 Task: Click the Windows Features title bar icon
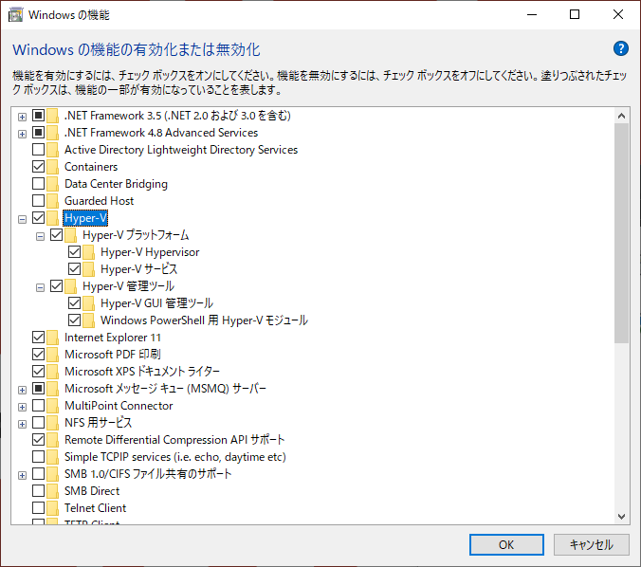(x=15, y=15)
